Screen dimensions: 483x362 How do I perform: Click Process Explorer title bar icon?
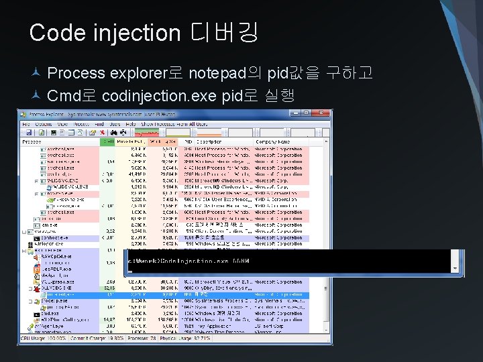pos(23,115)
